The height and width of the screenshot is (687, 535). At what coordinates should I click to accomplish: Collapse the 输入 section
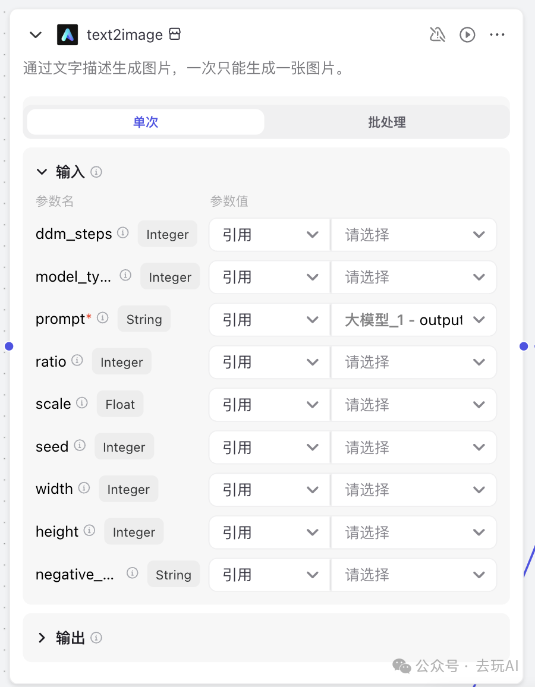(42, 172)
